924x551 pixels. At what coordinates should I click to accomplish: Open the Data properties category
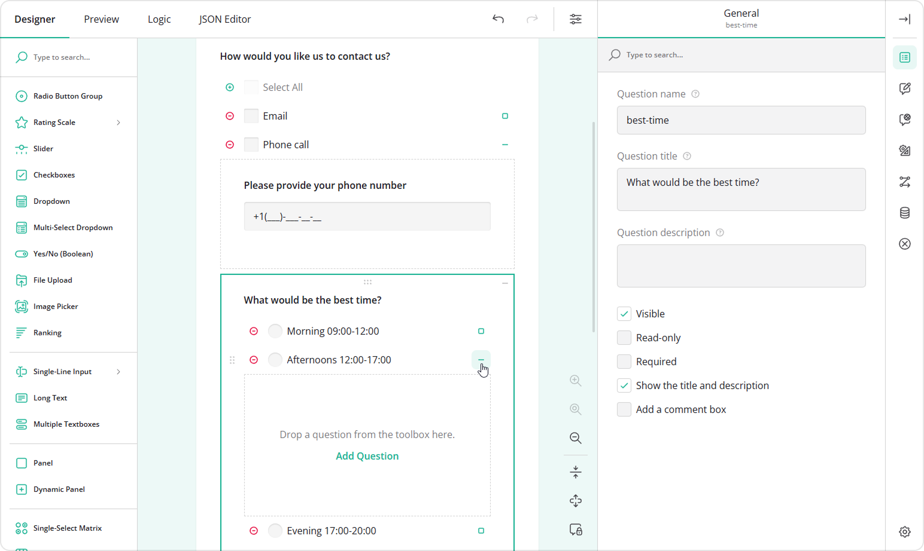click(x=904, y=212)
